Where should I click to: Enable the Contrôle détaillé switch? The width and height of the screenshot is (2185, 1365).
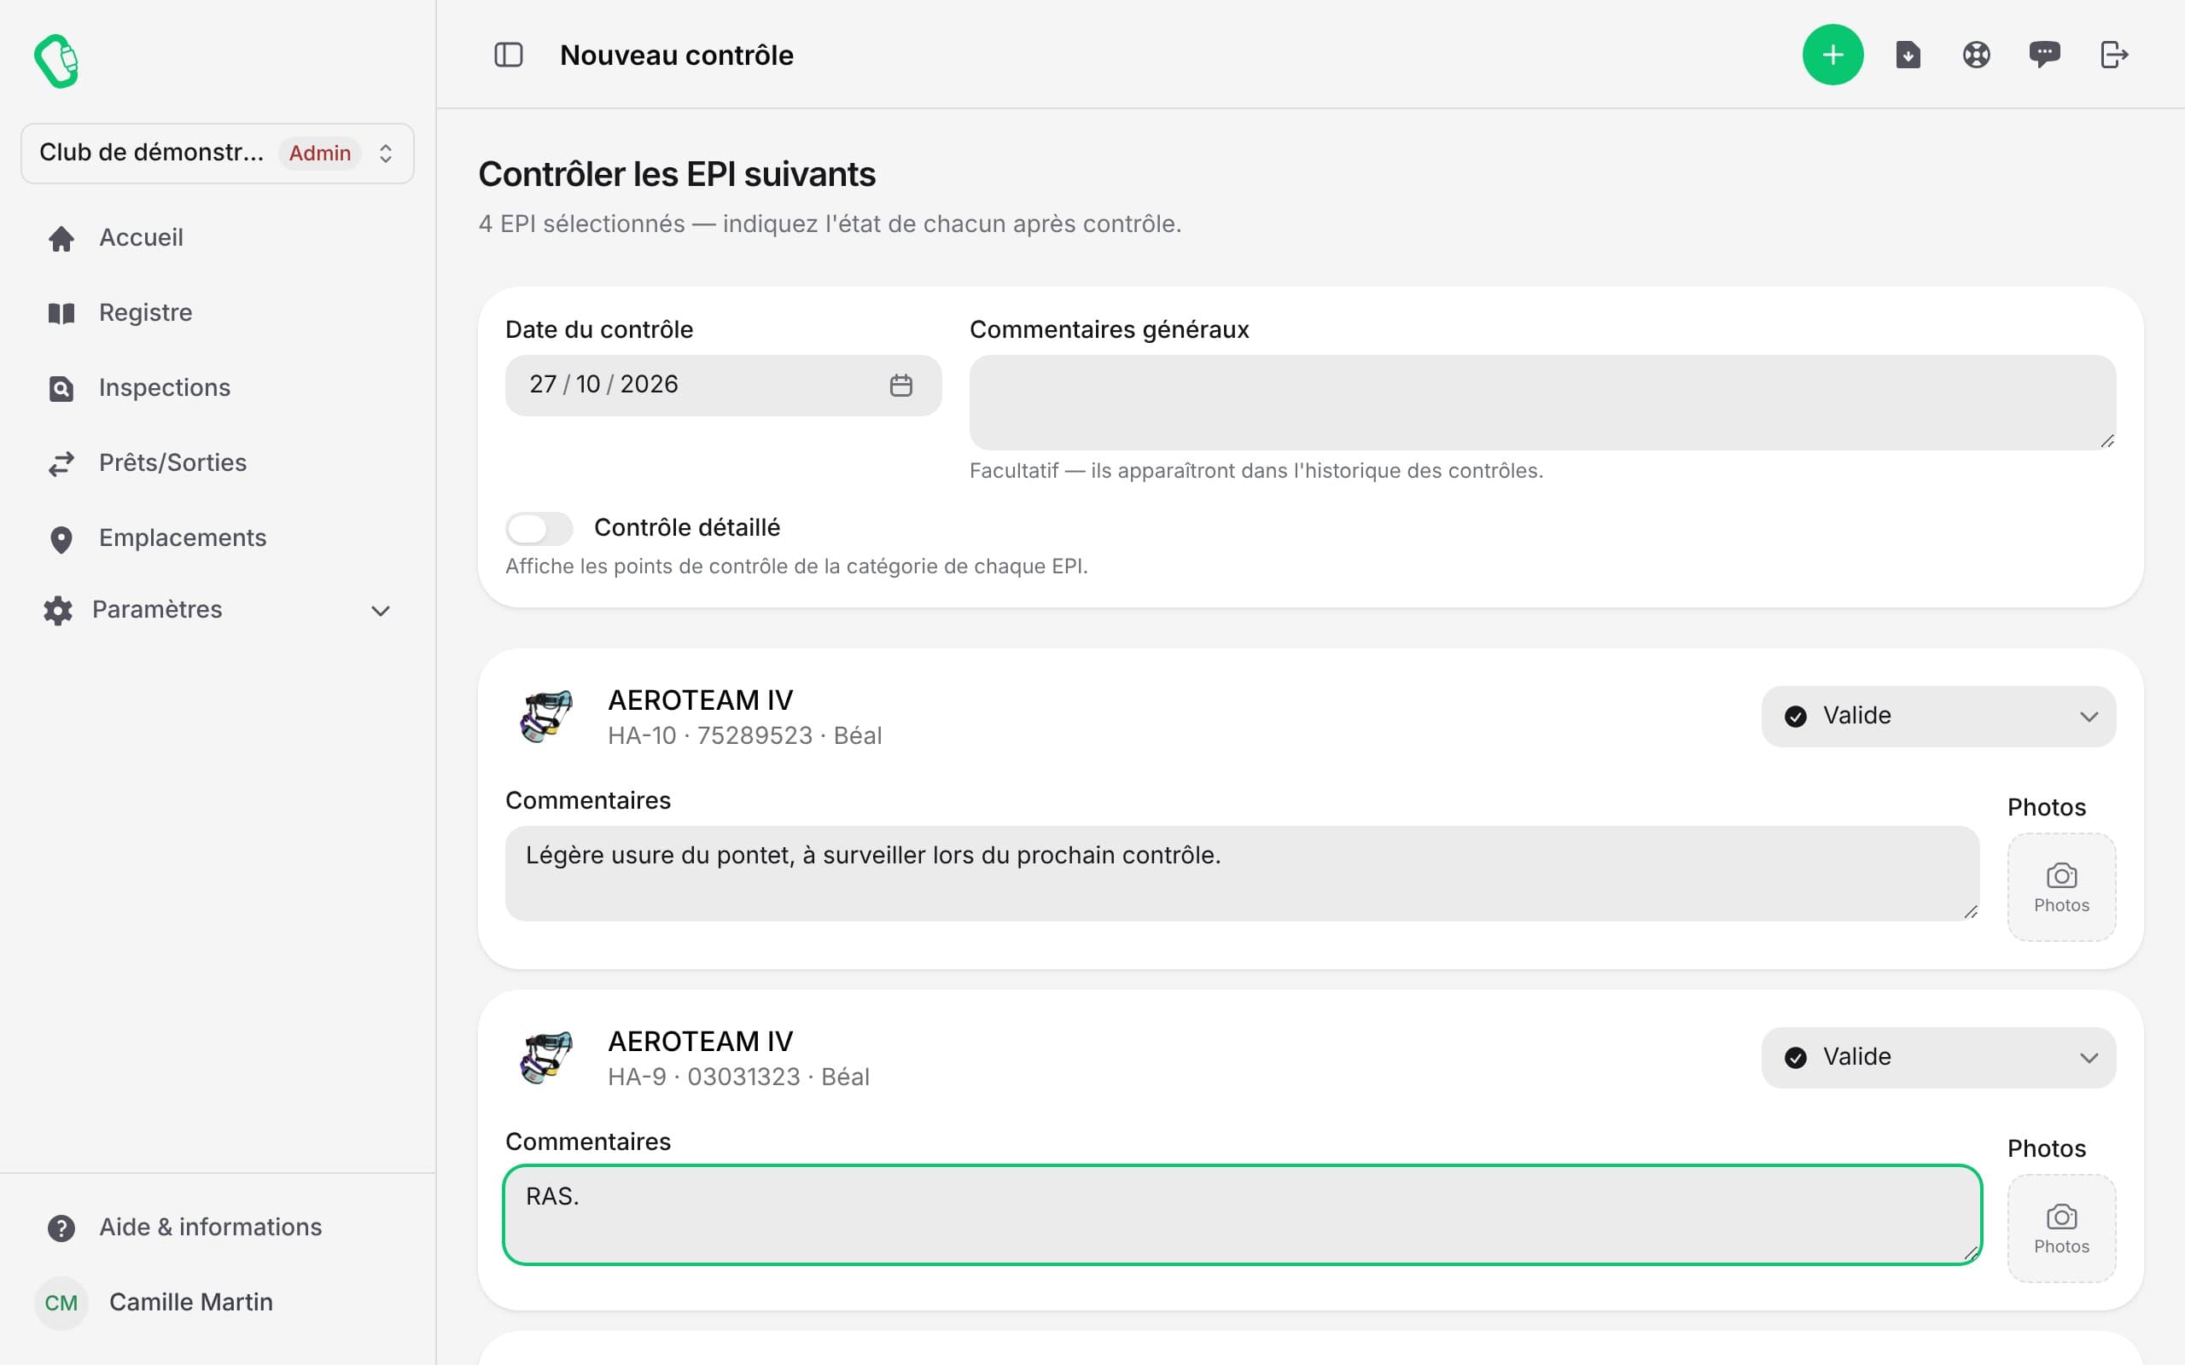pyautogui.click(x=539, y=528)
